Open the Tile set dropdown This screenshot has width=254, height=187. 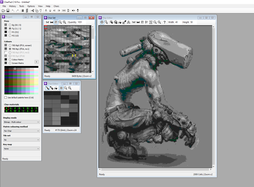22,140
